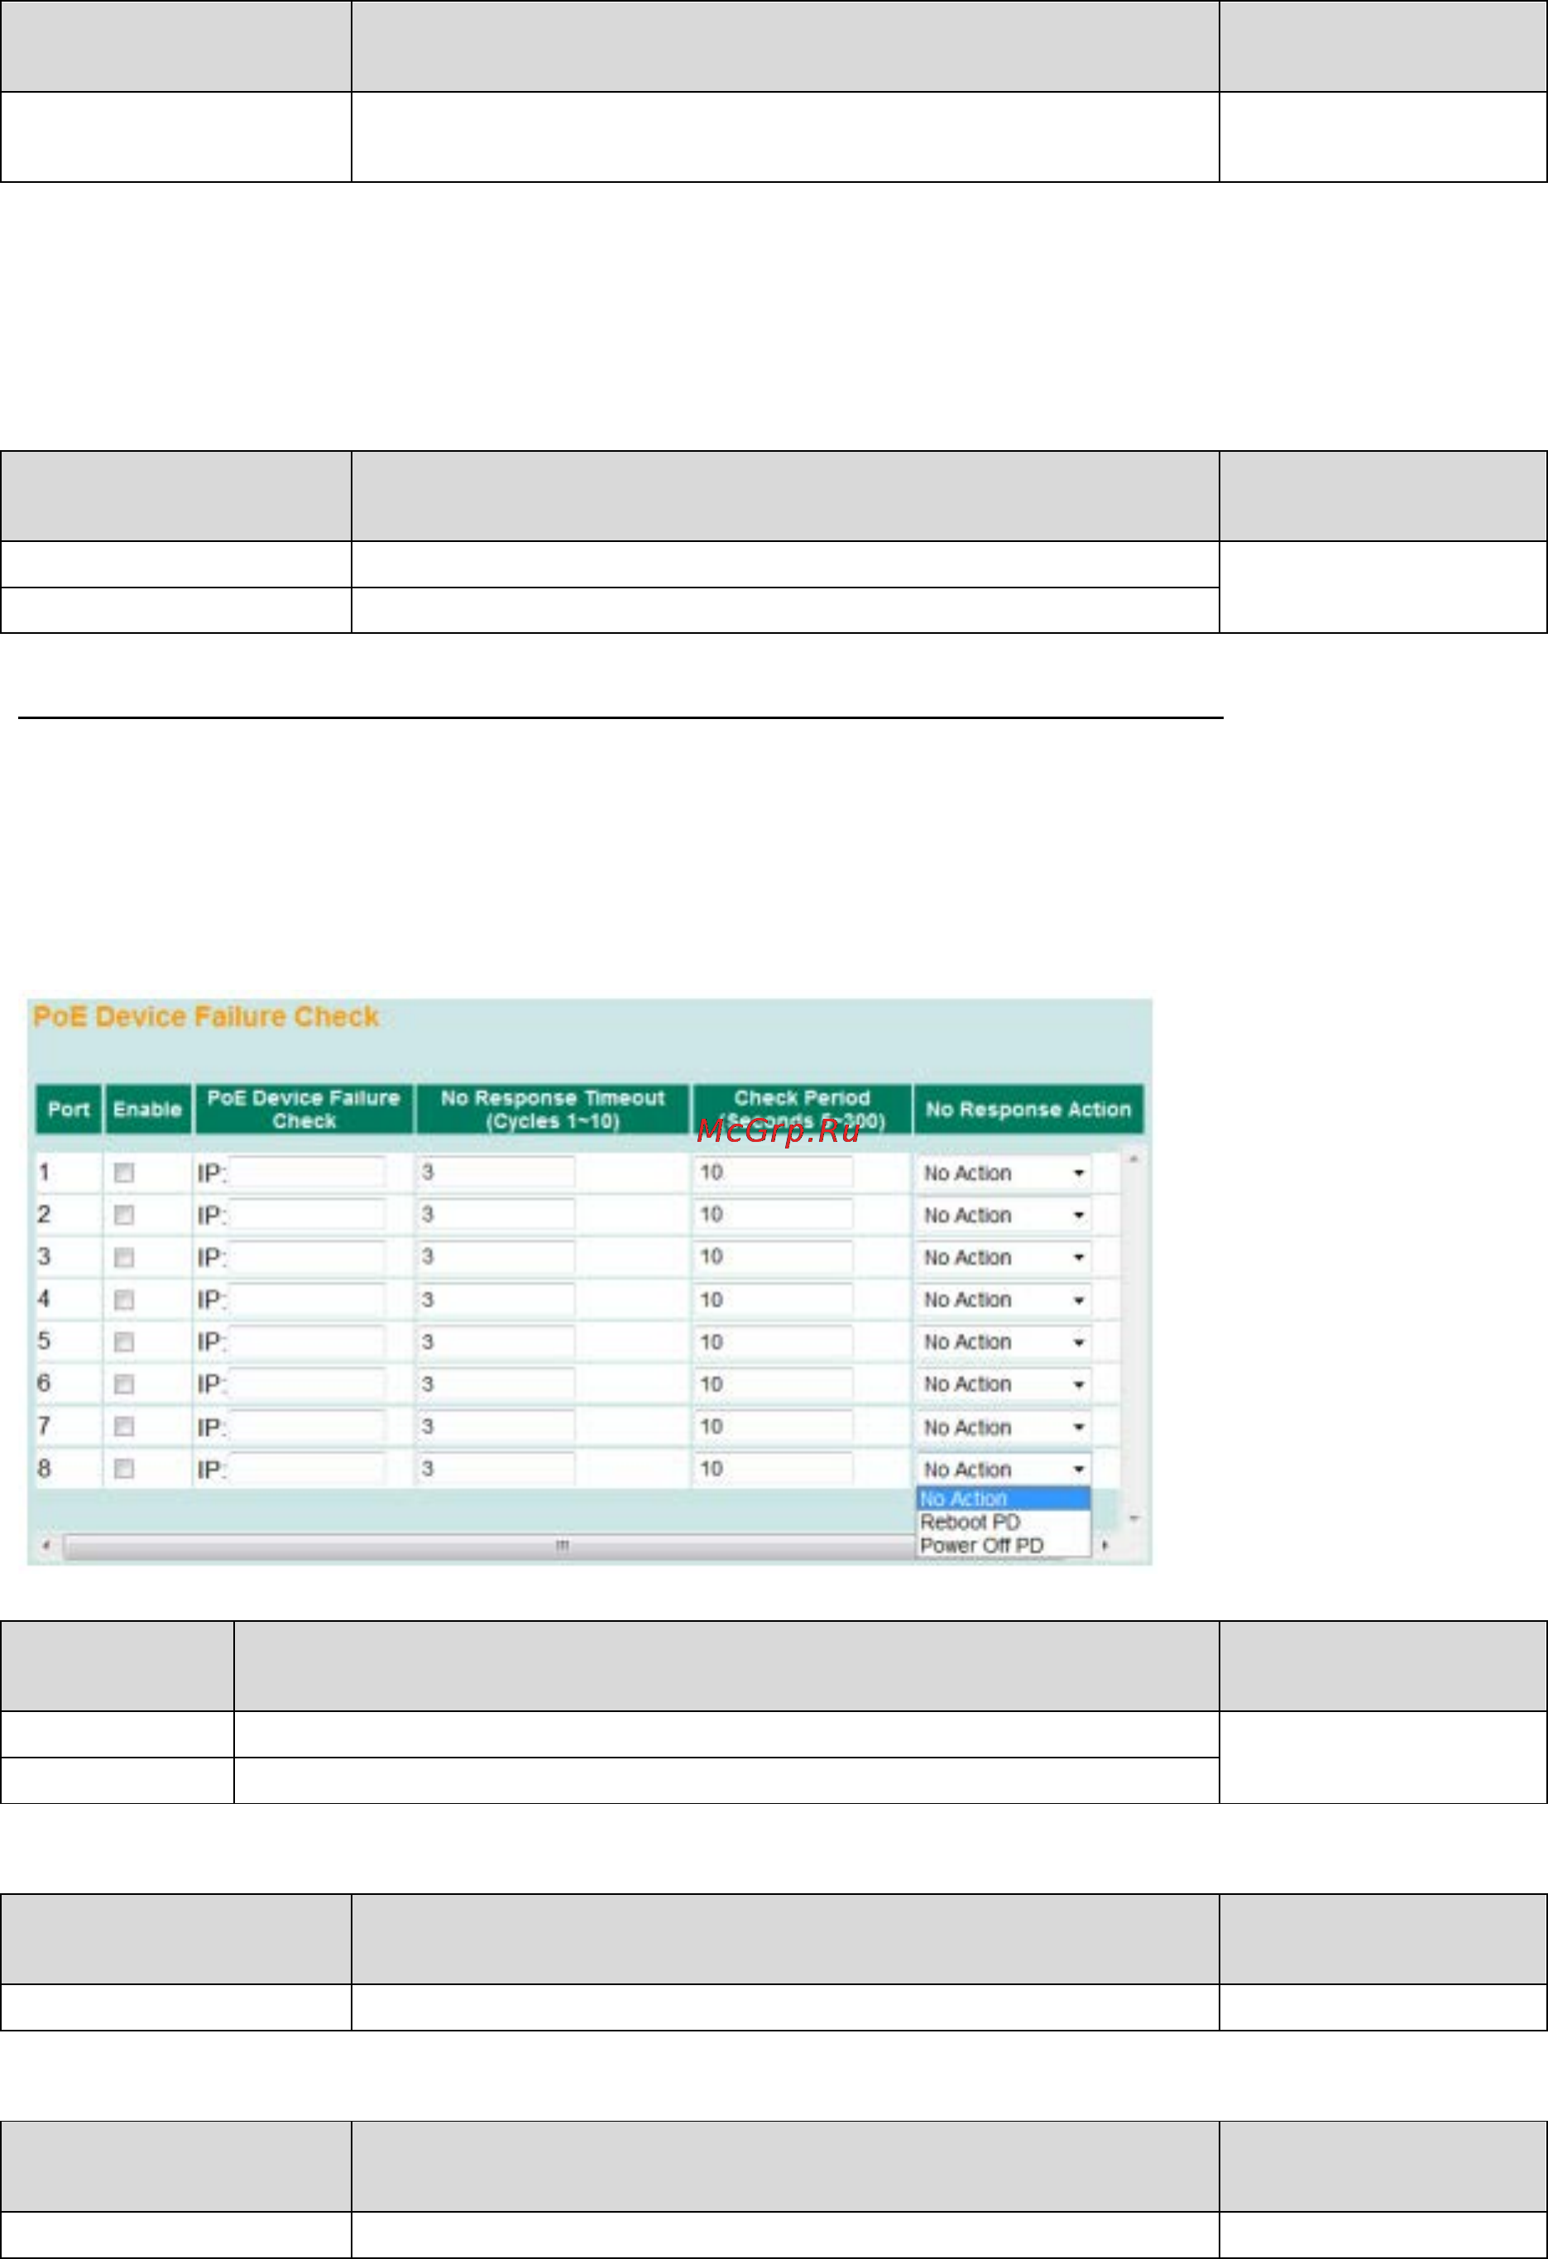The width and height of the screenshot is (1548, 2259).
Task: Click the Port column header
Action: (x=68, y=1109)
